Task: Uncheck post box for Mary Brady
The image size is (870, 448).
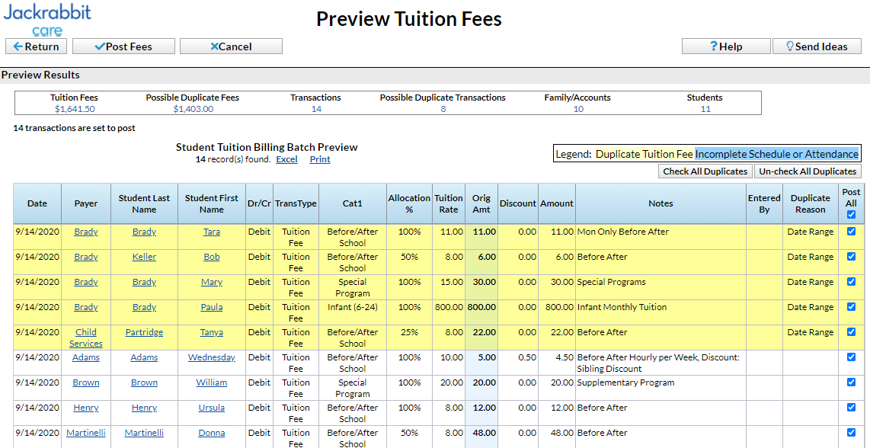Action: (851, 281)
